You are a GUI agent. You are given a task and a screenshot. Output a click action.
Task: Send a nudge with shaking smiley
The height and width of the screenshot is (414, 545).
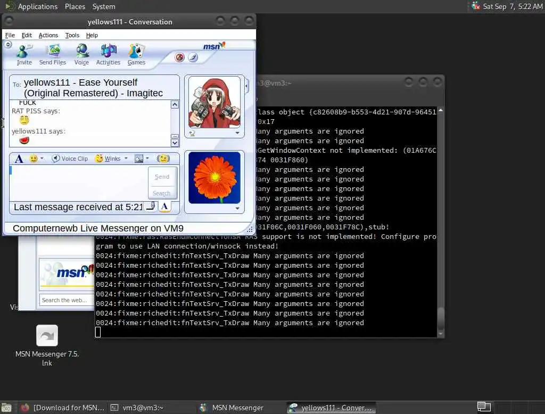163,159
